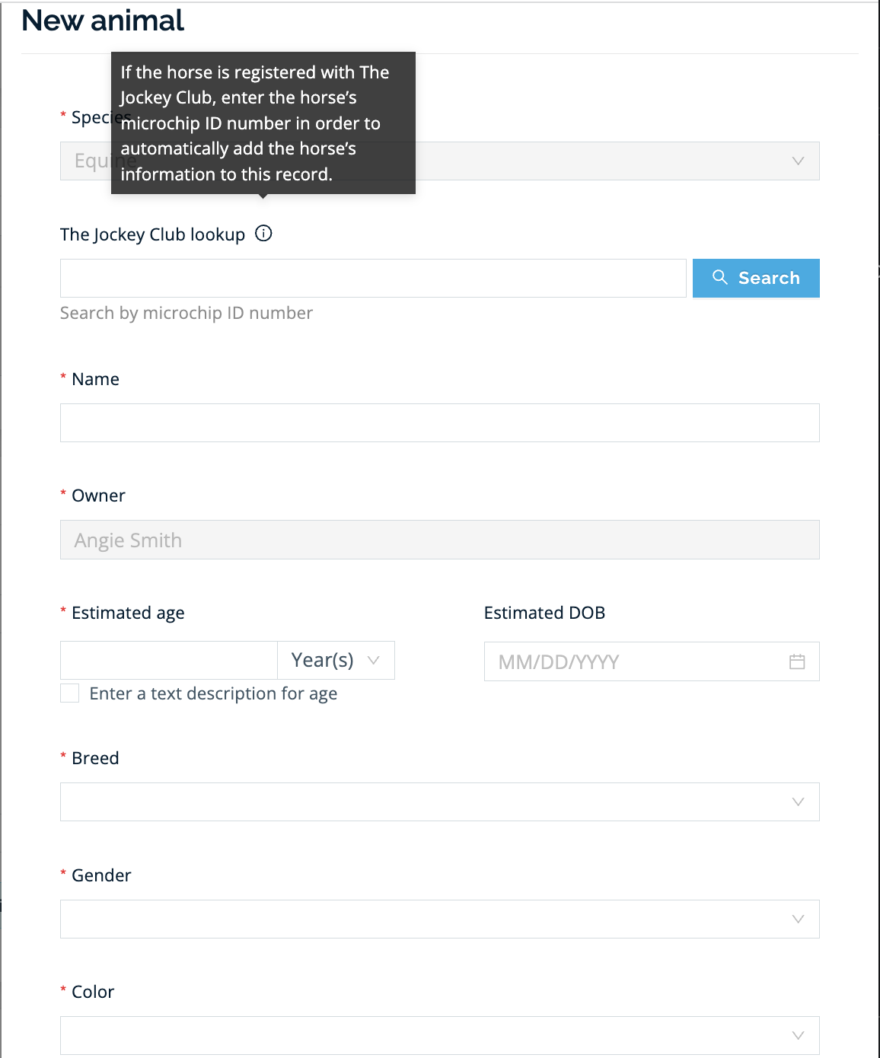Focus the microchip ID lookup field

pos(373,278)
